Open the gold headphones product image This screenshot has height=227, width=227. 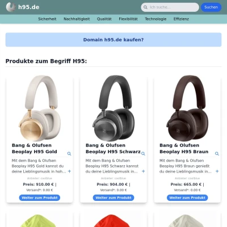(x=40, y=108)
